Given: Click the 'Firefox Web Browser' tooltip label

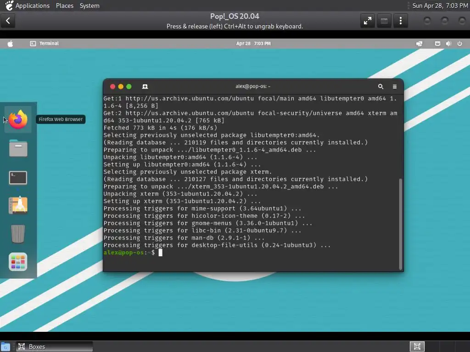Looking at the screenshot, I should [x=61, y=119].
